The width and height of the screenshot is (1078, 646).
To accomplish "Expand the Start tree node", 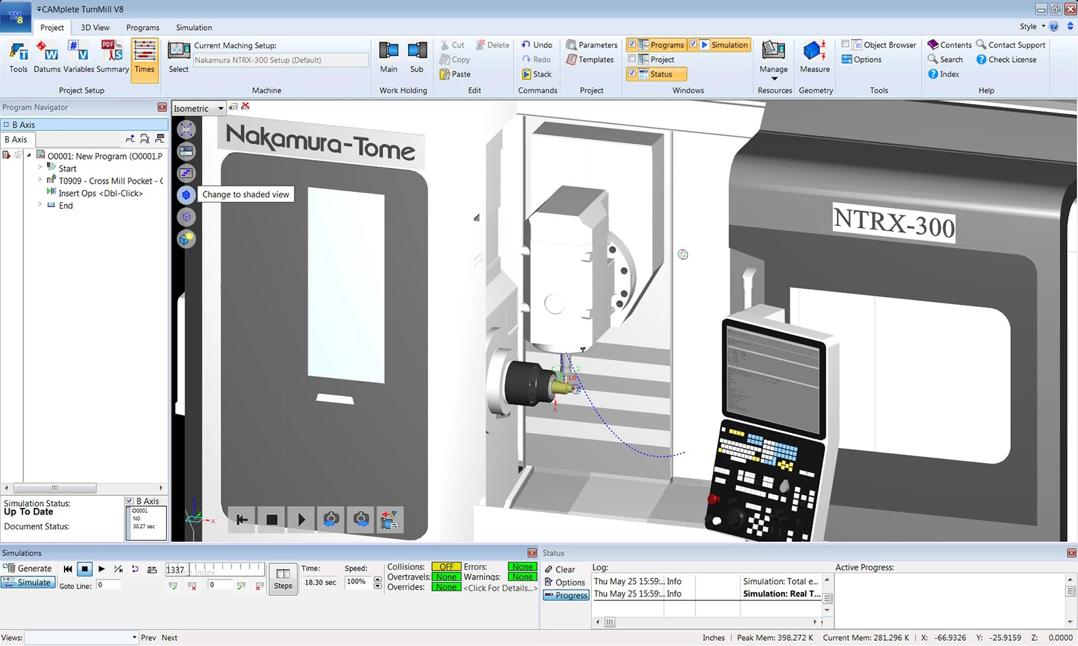I will [40, 168].
